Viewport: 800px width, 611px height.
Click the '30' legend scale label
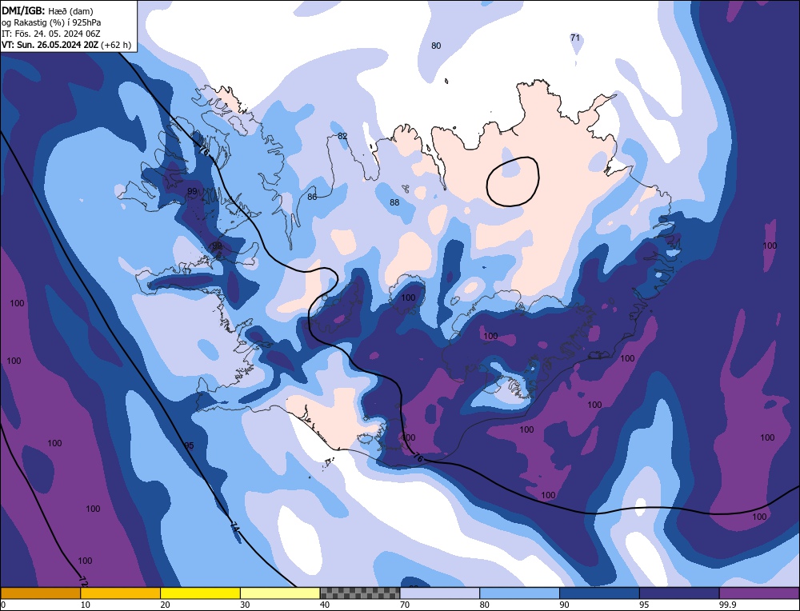(245, 605)
